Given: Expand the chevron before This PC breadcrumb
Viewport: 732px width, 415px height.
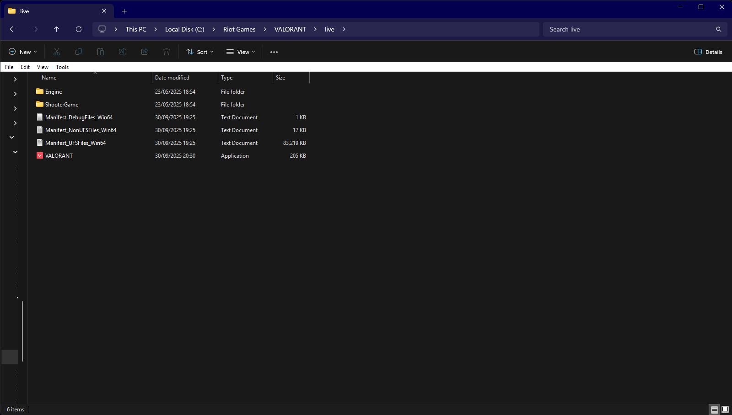Looking at the screenshot, I should pos(116,29).
